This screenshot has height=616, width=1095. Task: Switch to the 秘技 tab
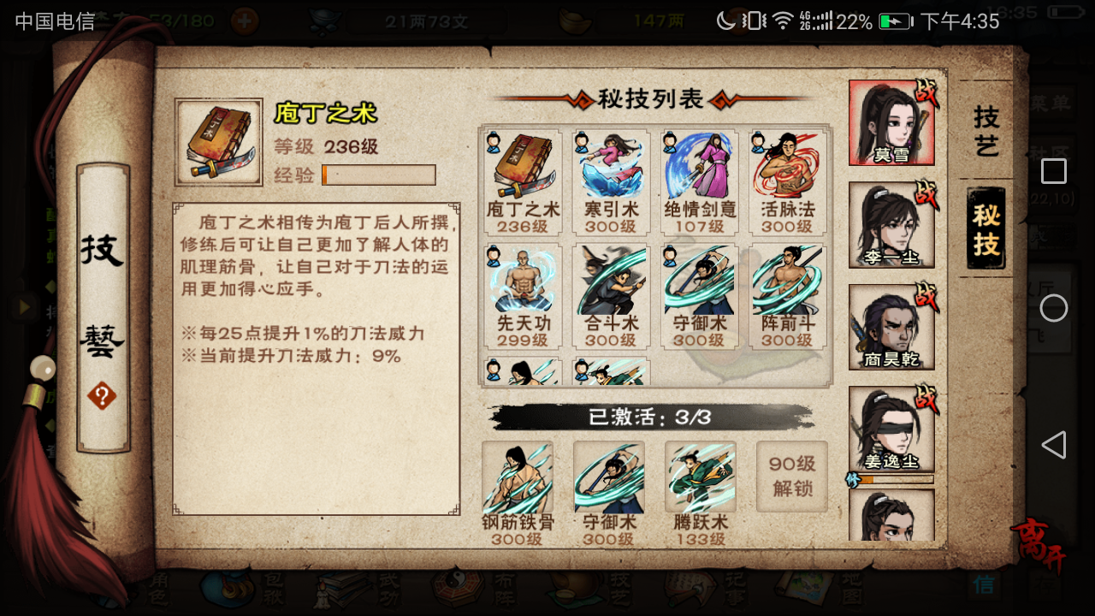[986, 229]
